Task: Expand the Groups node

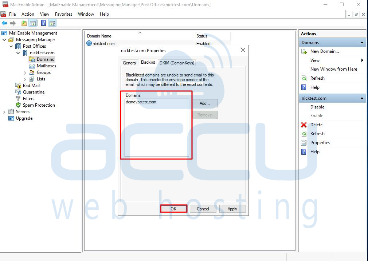Action: (25, 73)
